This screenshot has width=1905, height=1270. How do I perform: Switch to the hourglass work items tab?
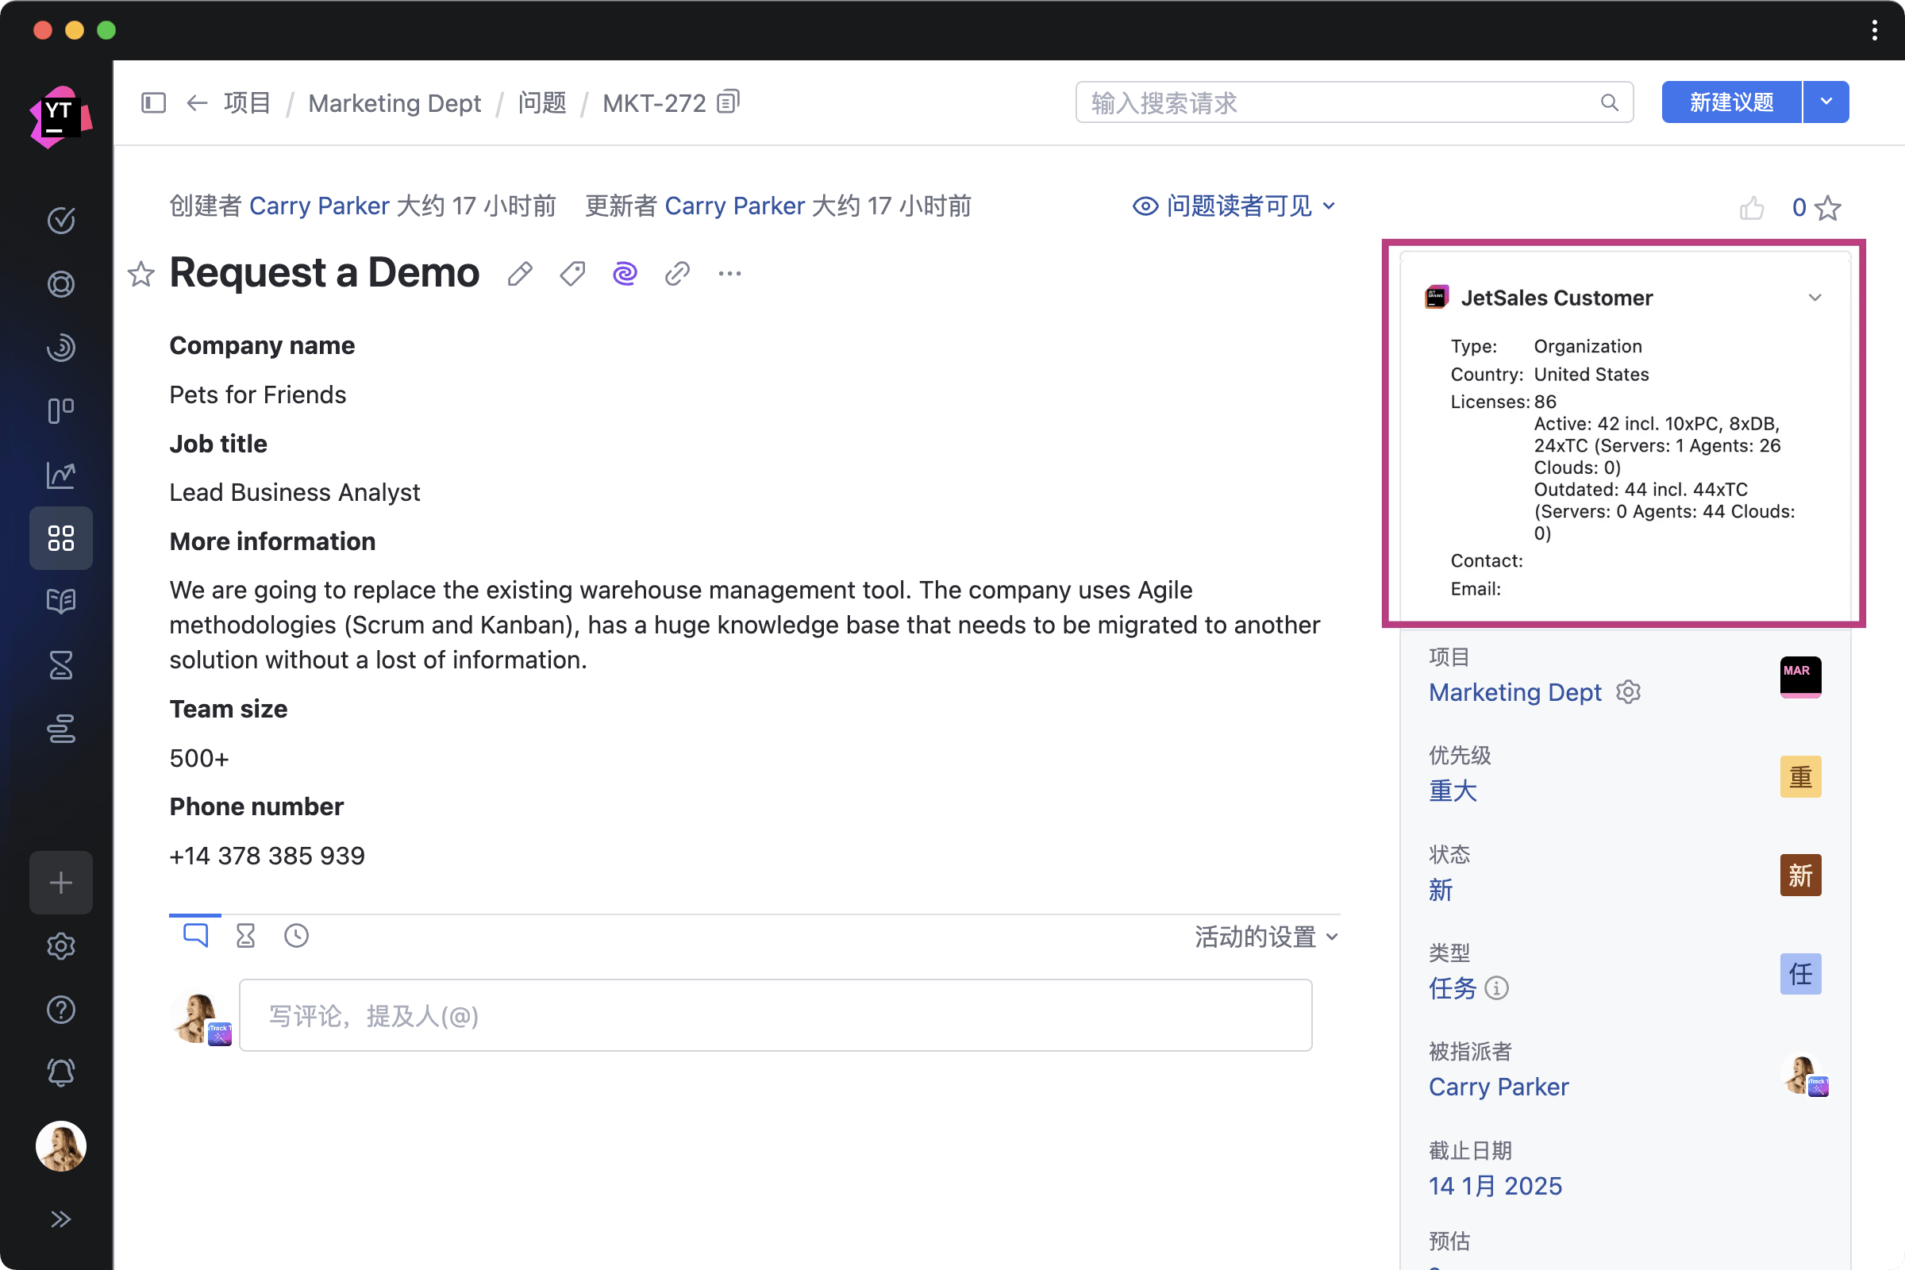tap(245, 936)
